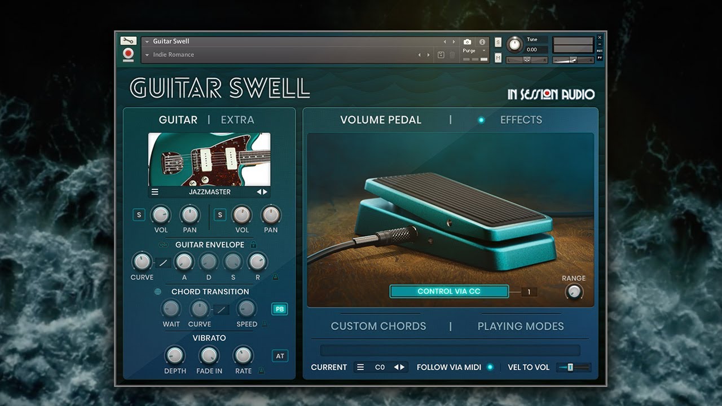Screen dimensions: 722x406
Task: Mute the instrument with header M button
Action: pyautogui.click(x=498, y=58)
